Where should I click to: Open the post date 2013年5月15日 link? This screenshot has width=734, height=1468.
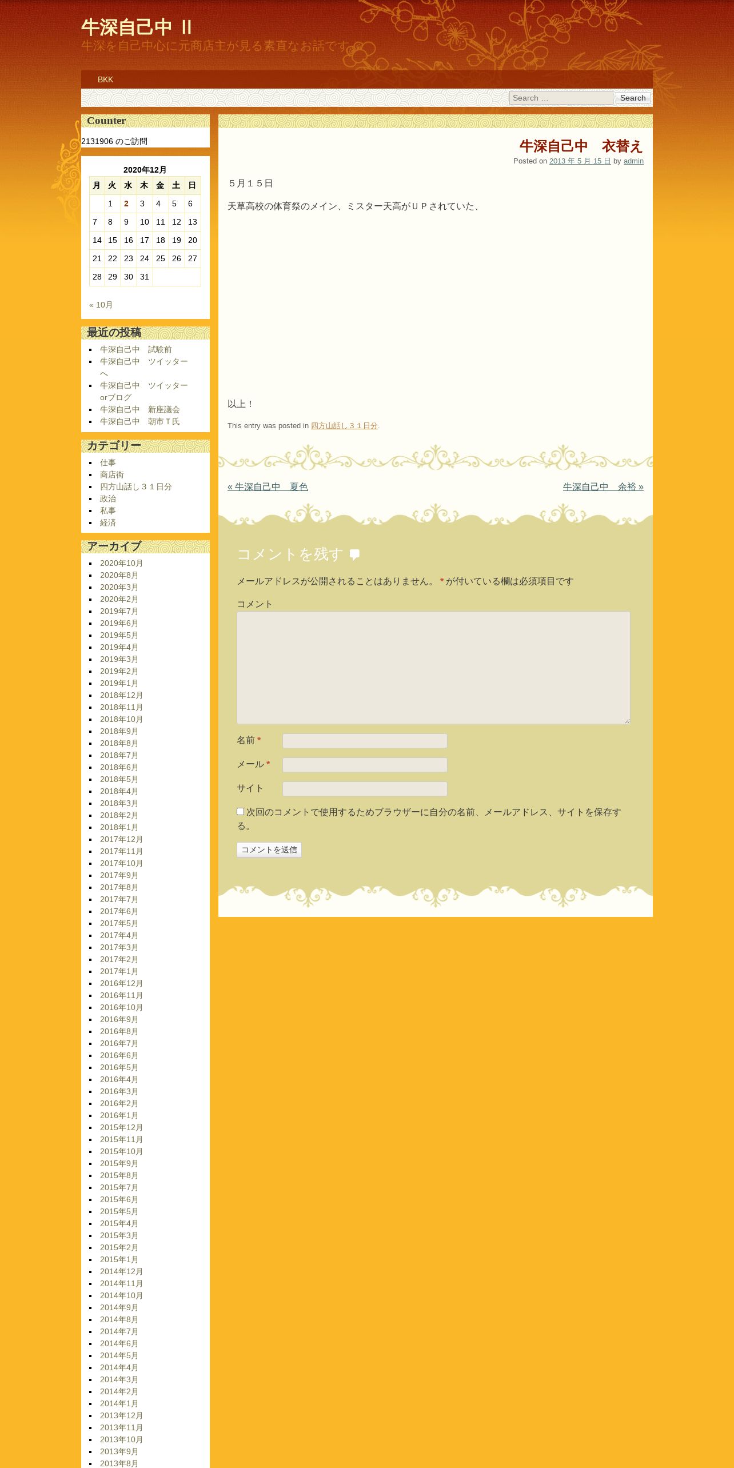(x=580, y=161)
